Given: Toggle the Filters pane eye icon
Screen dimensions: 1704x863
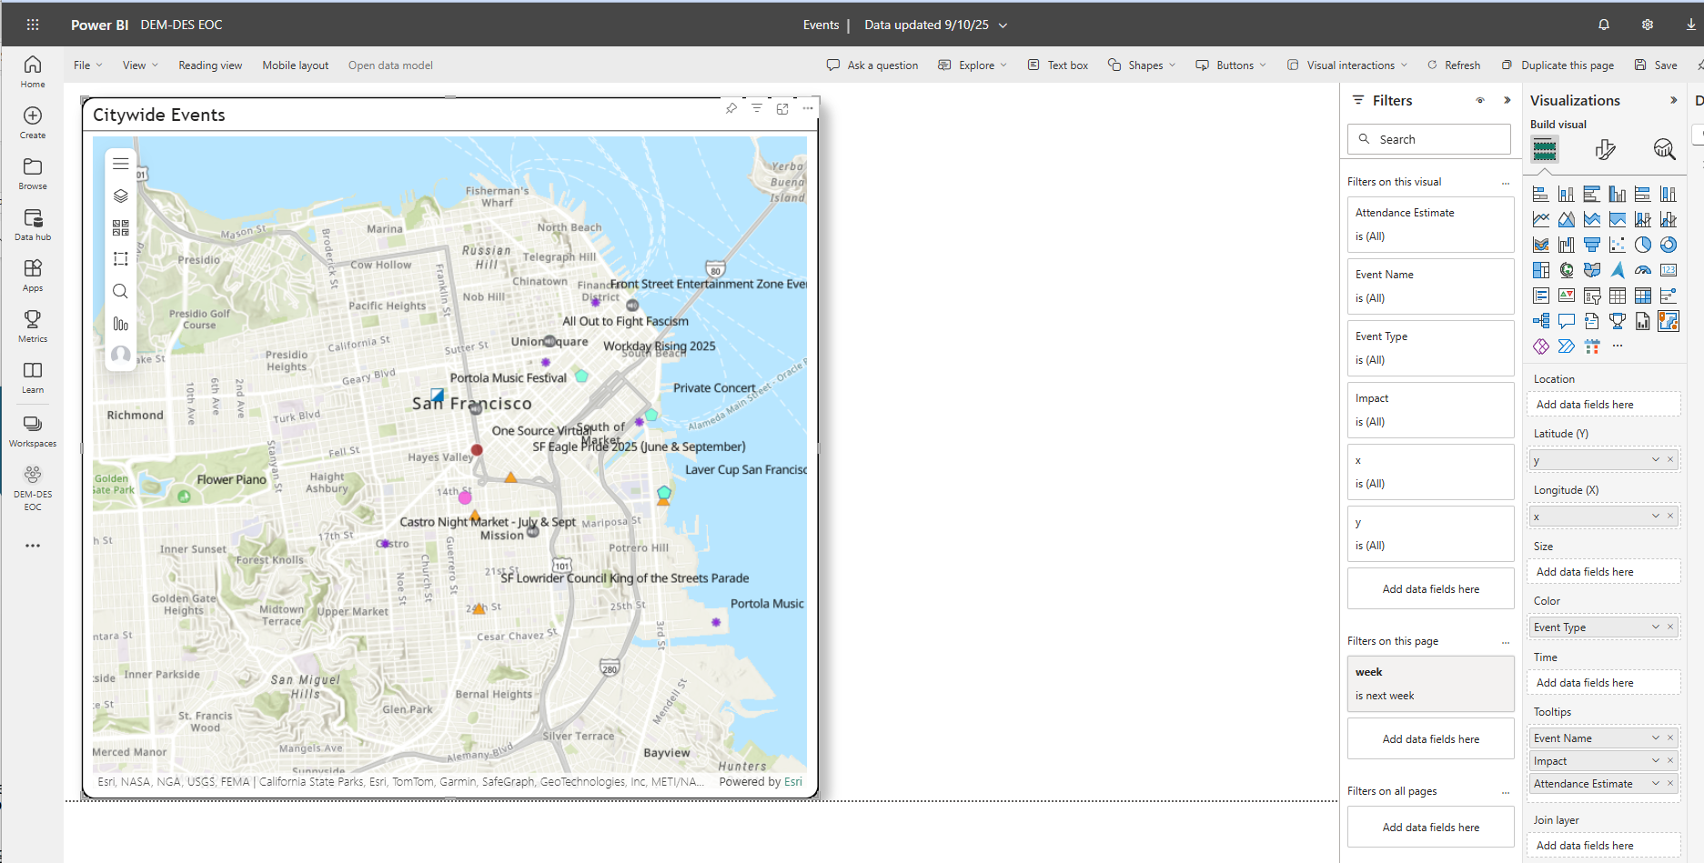Looking at the screenshot, I should click(1480, 100).
